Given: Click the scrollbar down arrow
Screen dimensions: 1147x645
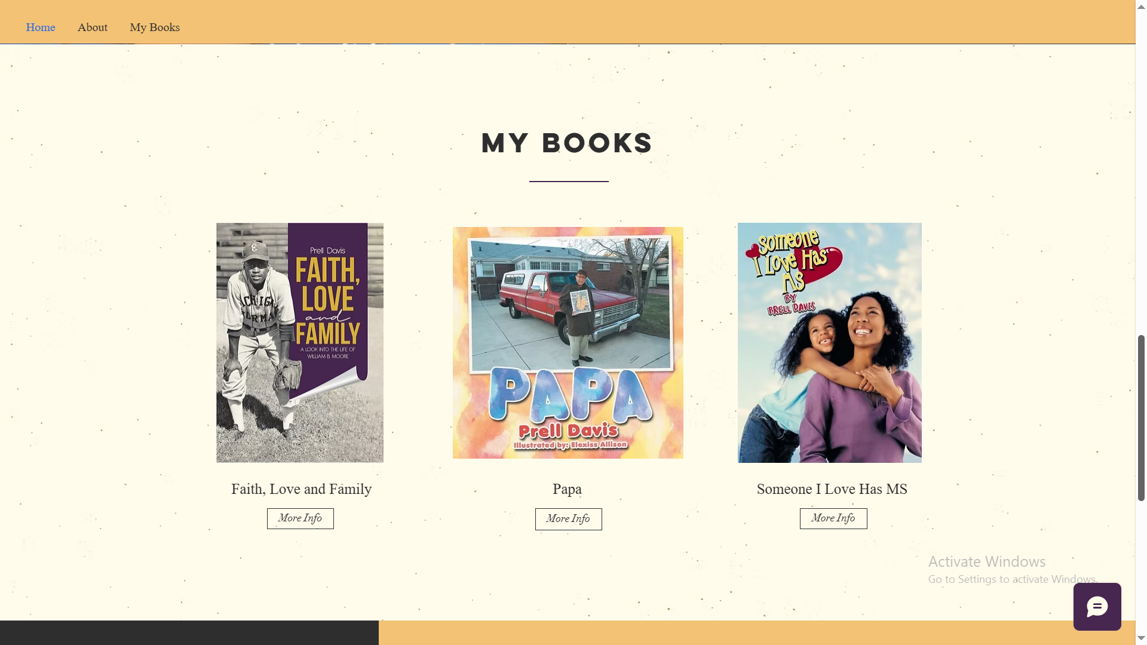Looking at the screenshot, I should coord(1141,638).
